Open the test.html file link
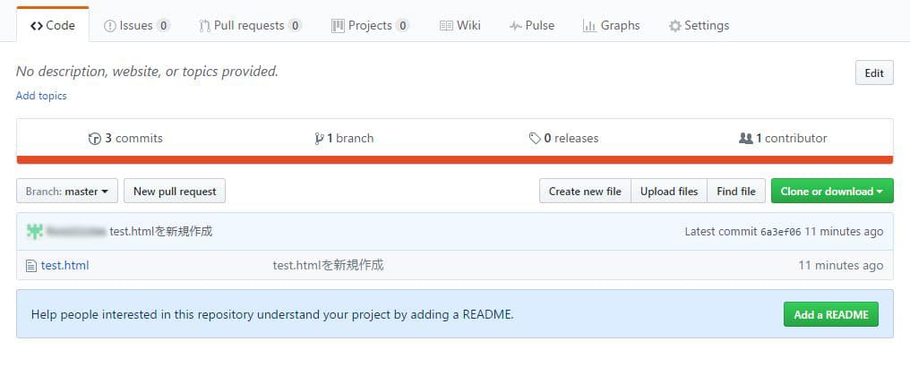Image resolution: width=910 pixels, height=367 pixels. tap(64, 266)
